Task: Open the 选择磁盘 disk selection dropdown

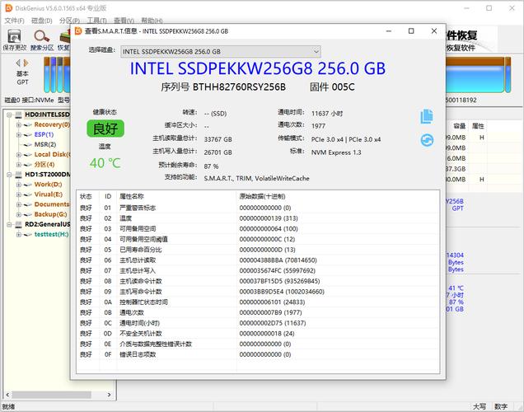Action: tap(221, 51)
